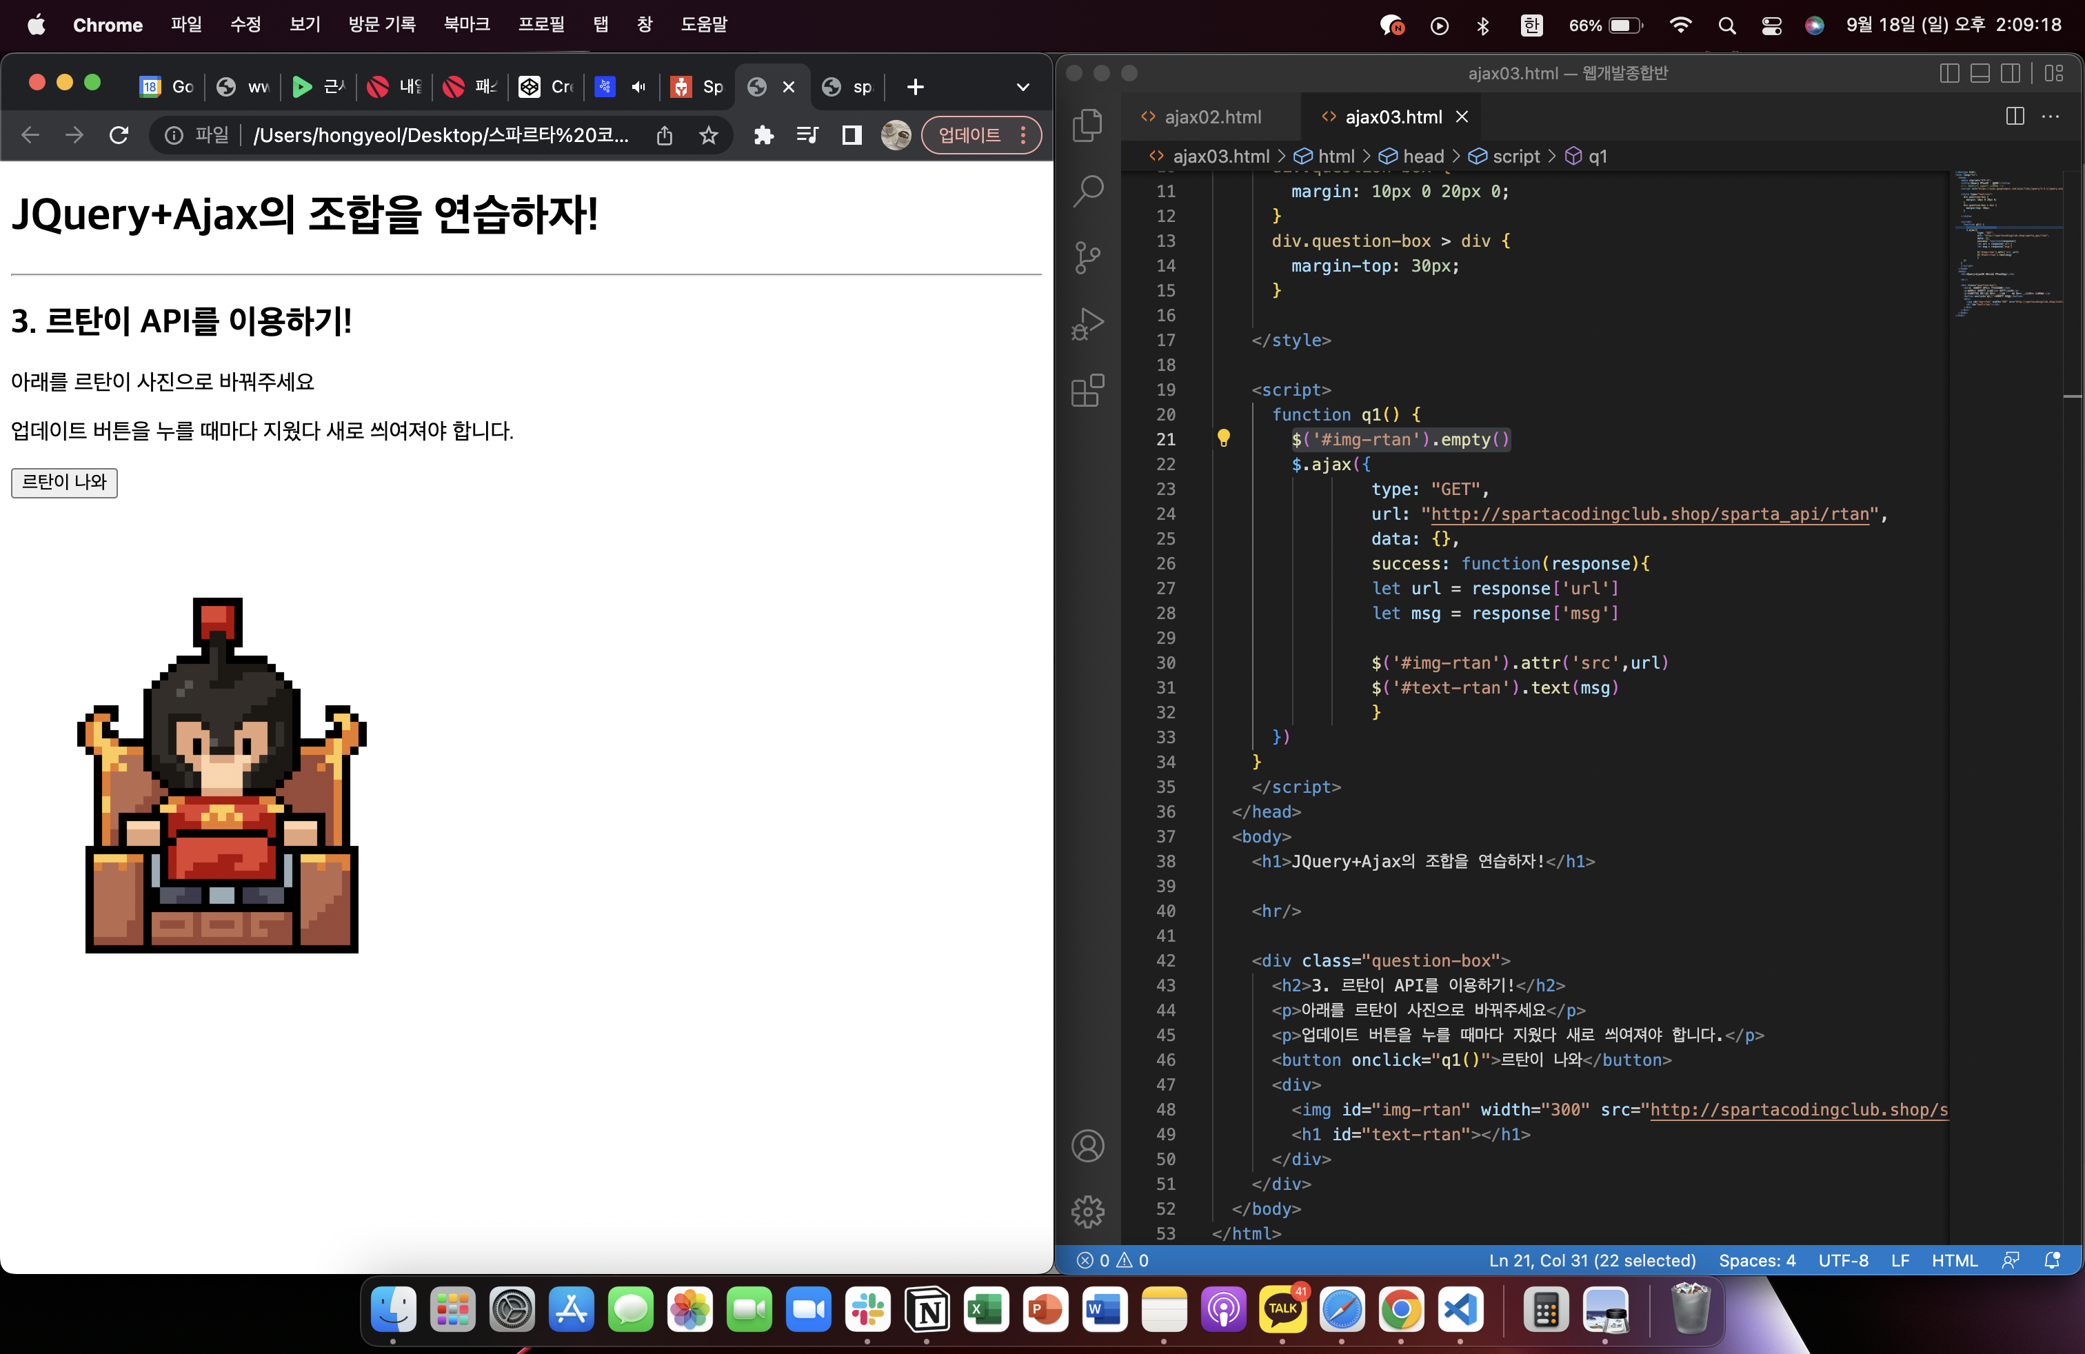Open the Chrome profile avatar
This screenshot has height=1354, width=2085.
(896, 135)
